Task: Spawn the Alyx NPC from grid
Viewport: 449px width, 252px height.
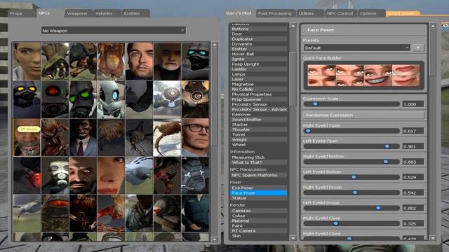Action: click(x=27, y=62)
